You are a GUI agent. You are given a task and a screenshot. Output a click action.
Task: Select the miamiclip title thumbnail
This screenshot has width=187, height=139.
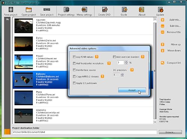24,116
